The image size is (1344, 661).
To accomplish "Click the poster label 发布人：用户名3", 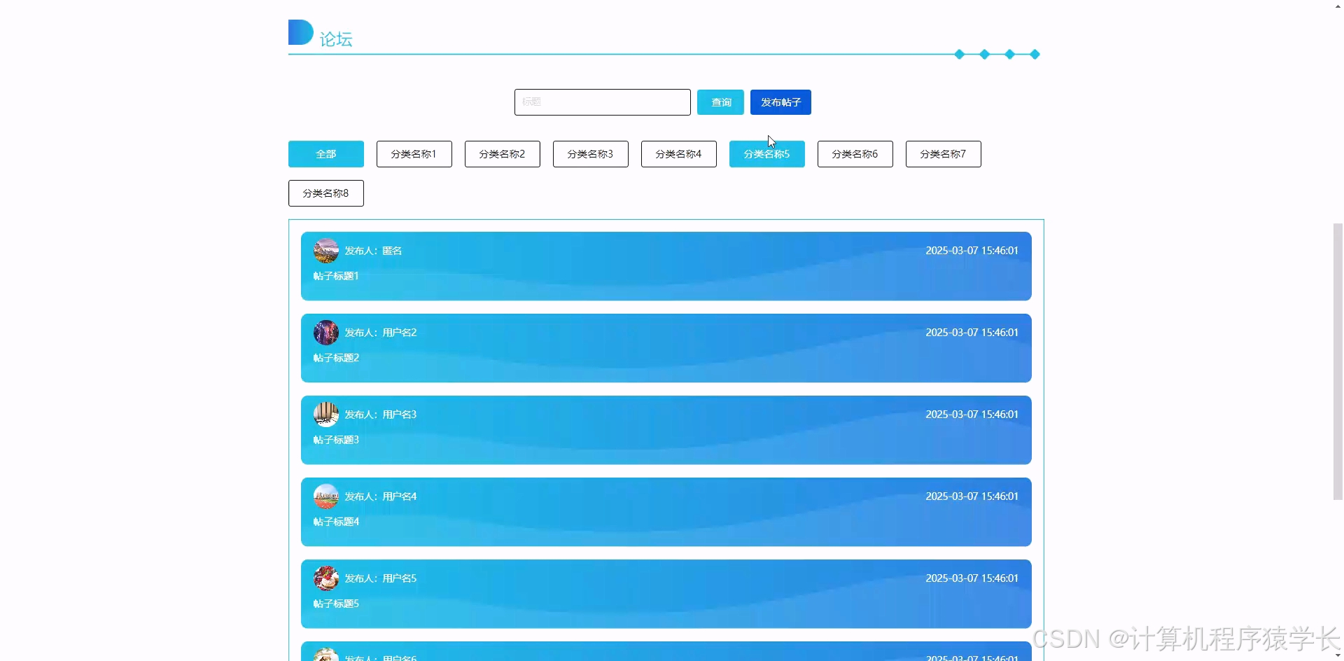I will pos(381,415).
